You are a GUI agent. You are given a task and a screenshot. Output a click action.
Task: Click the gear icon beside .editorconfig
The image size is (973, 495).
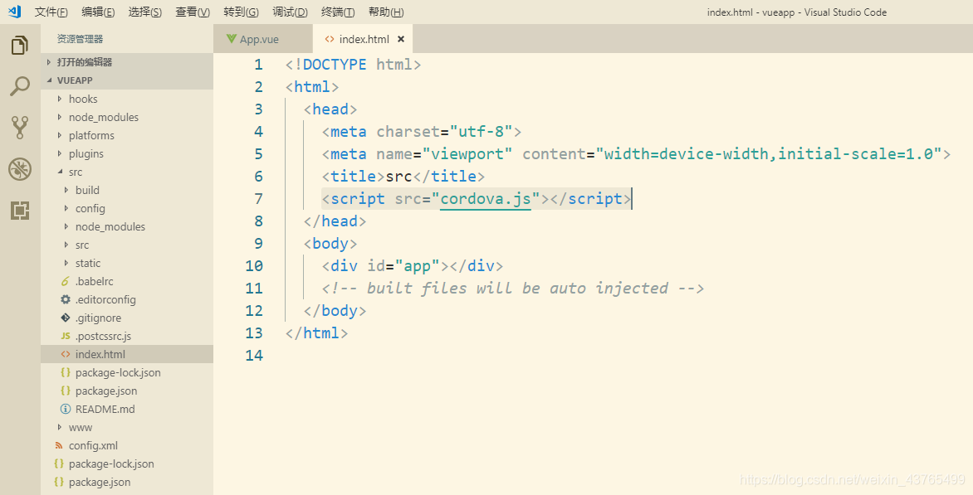[65, 299]
